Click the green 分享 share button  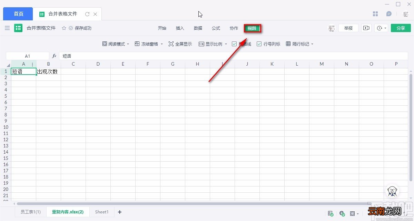tap(401, 28)
